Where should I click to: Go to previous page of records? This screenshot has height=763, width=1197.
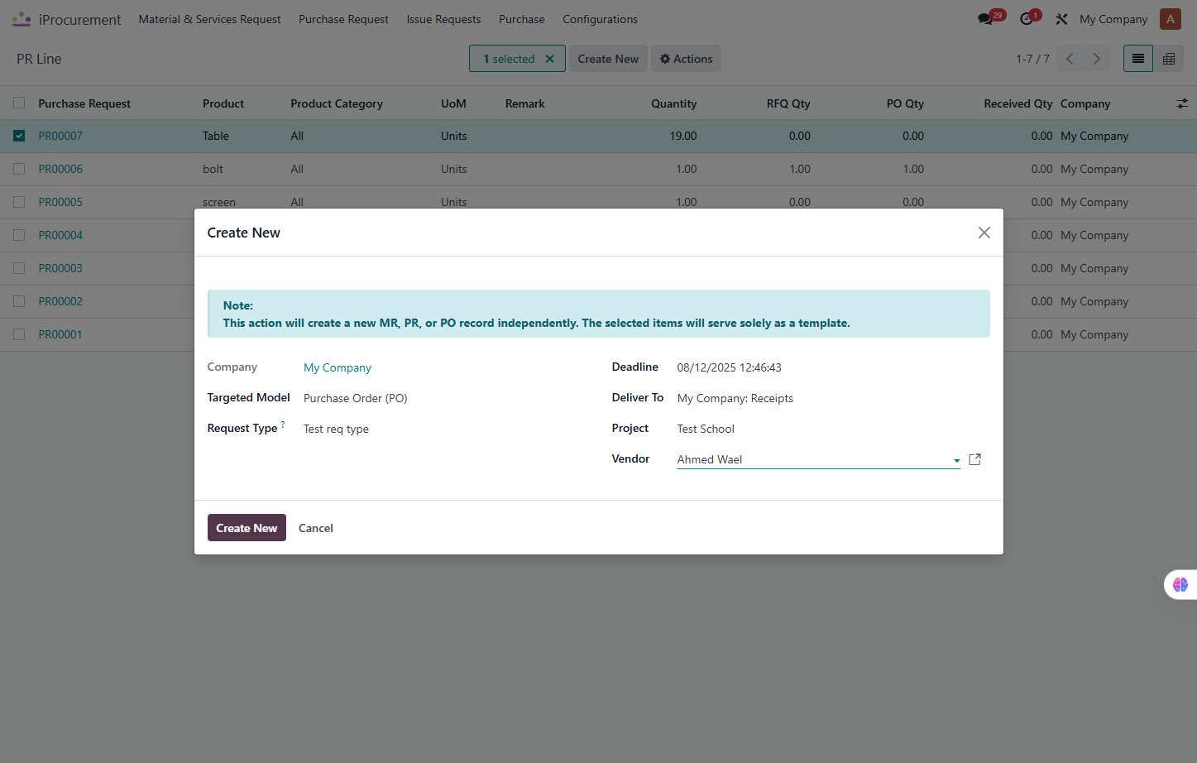point(1070,59)
